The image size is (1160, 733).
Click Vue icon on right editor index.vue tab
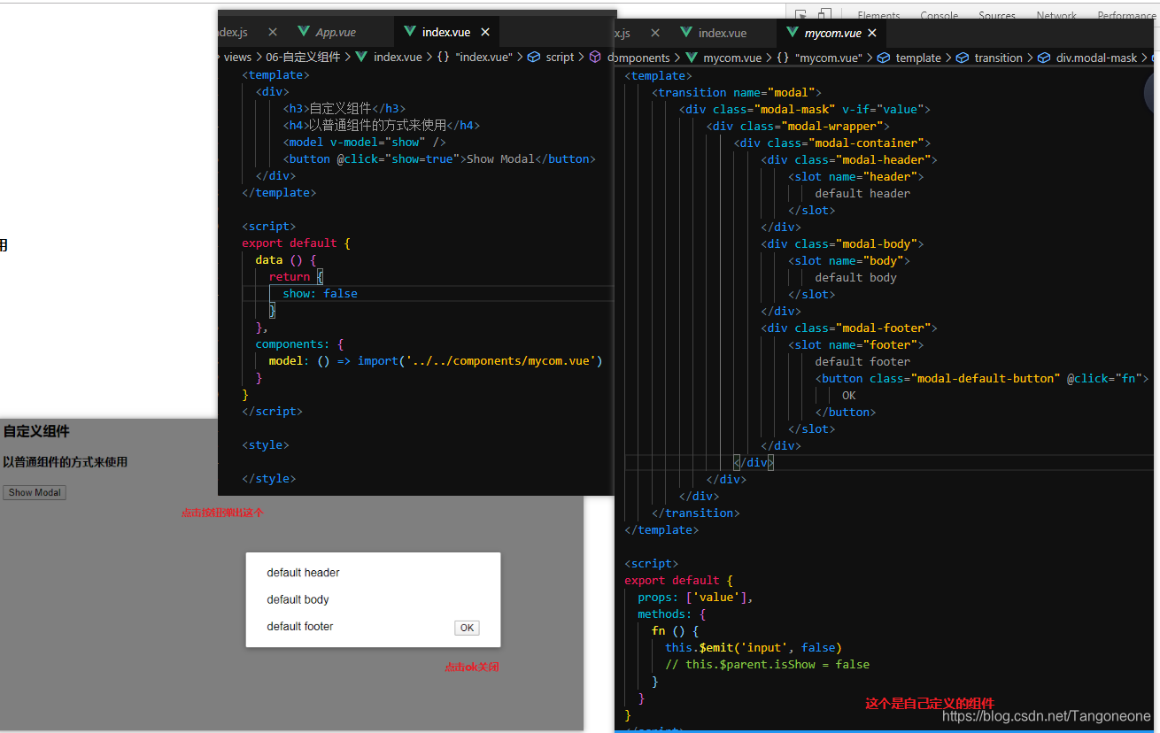tap(685, 33)
